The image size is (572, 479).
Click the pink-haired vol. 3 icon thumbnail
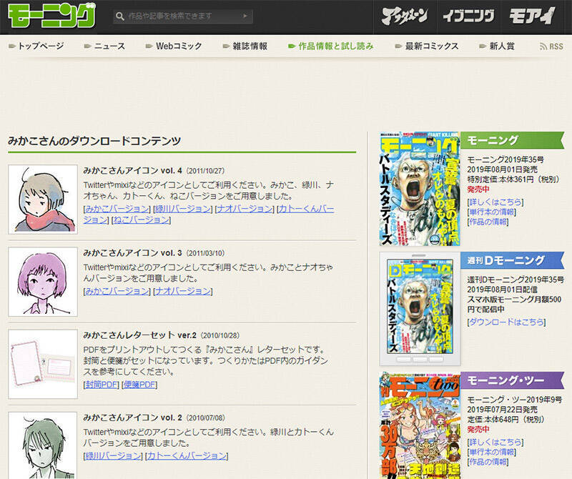(42, 282)
